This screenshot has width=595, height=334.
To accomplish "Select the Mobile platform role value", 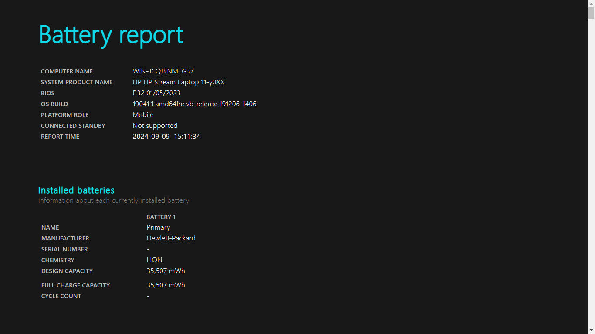I will point(143,115).
